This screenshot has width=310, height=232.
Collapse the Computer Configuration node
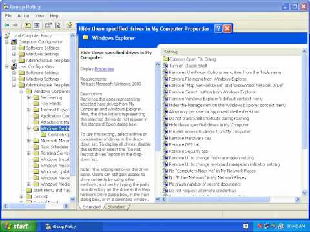coord(7,42)
